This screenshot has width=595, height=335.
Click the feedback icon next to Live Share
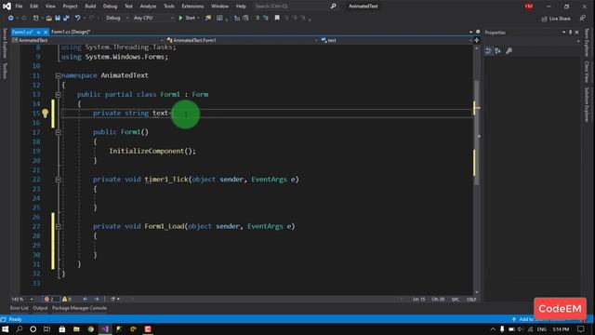[x=583, y=19]
